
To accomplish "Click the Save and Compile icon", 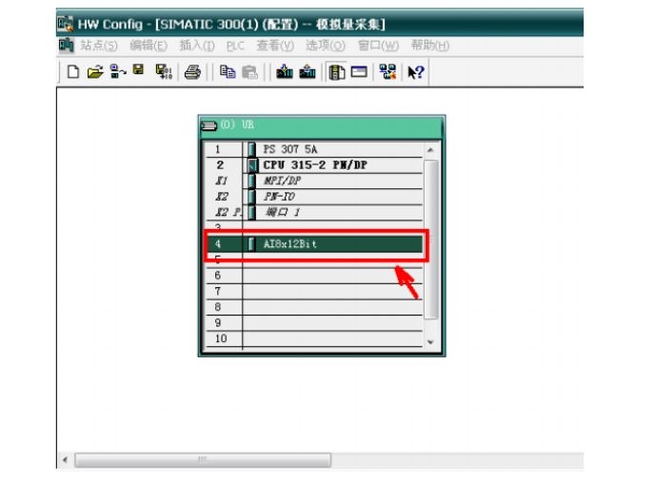I will pos(163,72).
